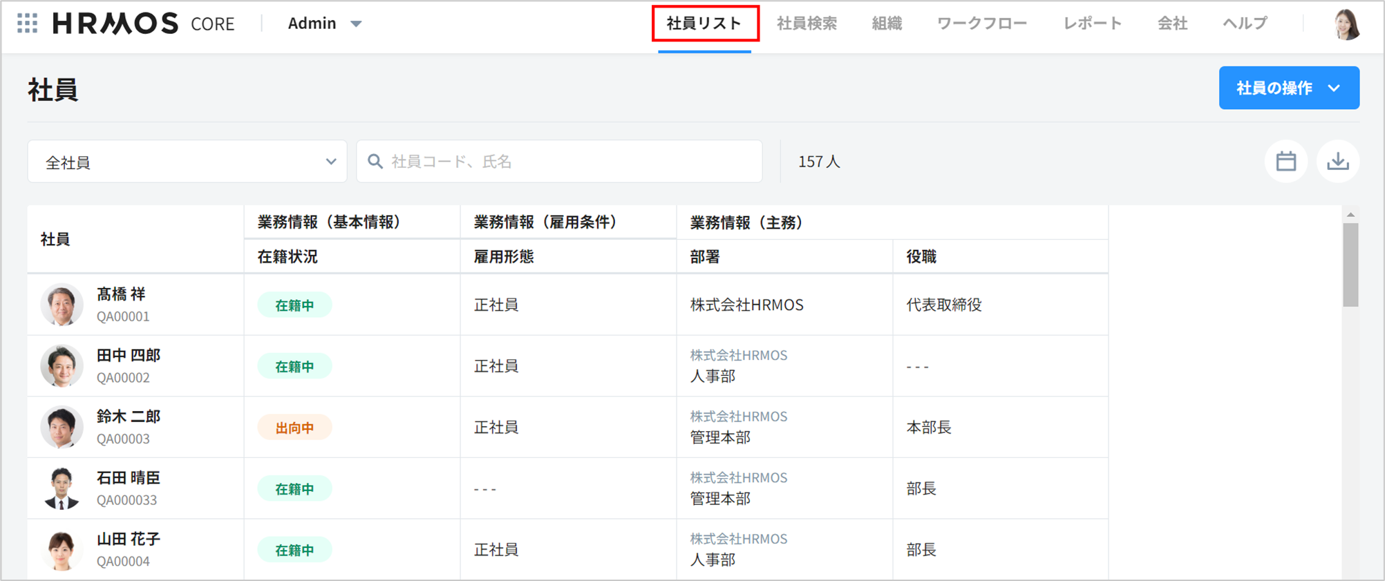Open the app launcher grid icon
Screen dimensions: 1385x581
[27, 23]
